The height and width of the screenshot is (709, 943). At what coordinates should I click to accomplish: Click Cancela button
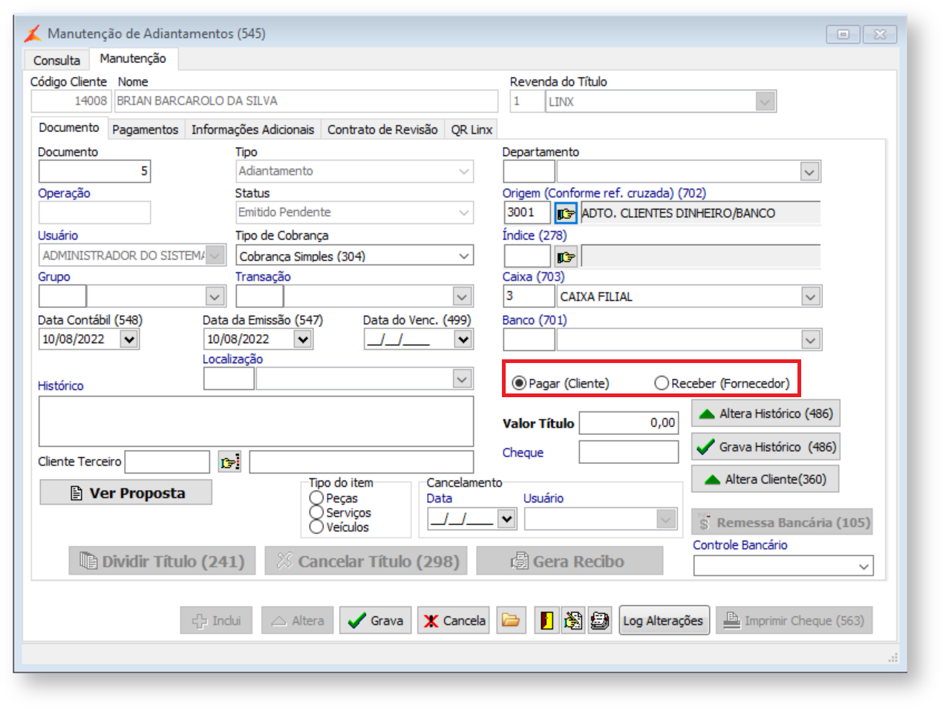(454, 620)
